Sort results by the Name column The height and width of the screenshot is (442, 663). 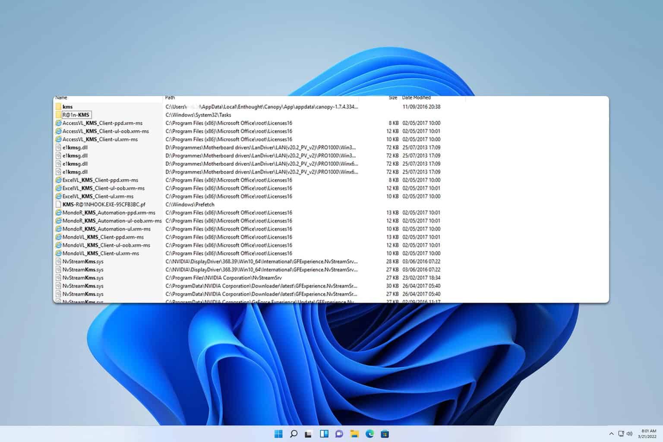click(x=61, y=98)
